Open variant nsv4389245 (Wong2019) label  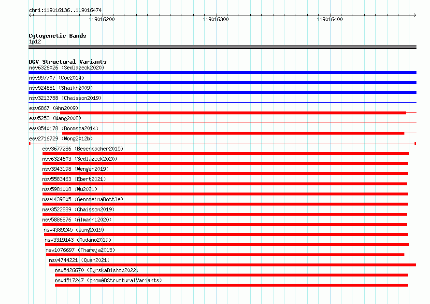tap(74, 230)
